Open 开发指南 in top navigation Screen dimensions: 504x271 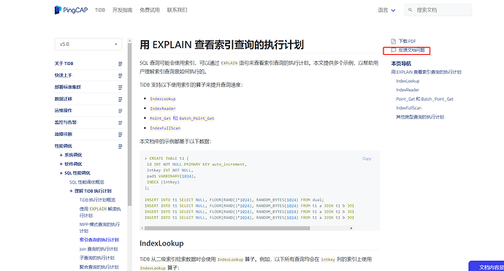(122, 10)
